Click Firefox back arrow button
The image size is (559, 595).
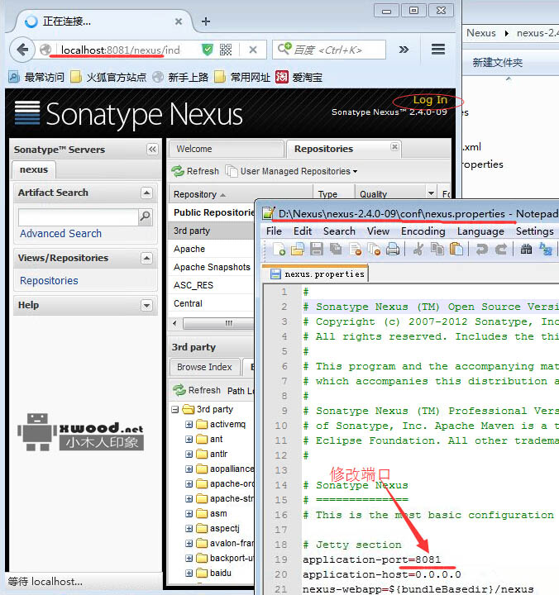click(22, 50)
